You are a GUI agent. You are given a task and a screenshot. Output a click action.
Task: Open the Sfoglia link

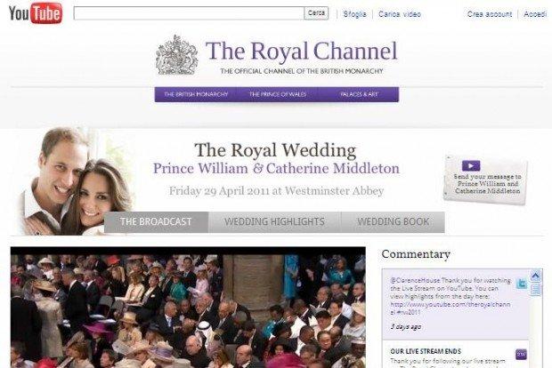[x=354, y=14]
